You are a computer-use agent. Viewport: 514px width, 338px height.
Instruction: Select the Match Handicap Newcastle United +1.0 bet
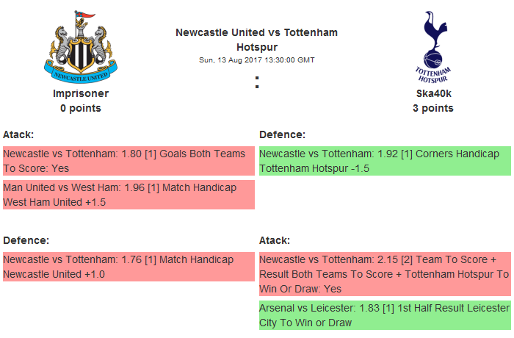pos(128,267)
